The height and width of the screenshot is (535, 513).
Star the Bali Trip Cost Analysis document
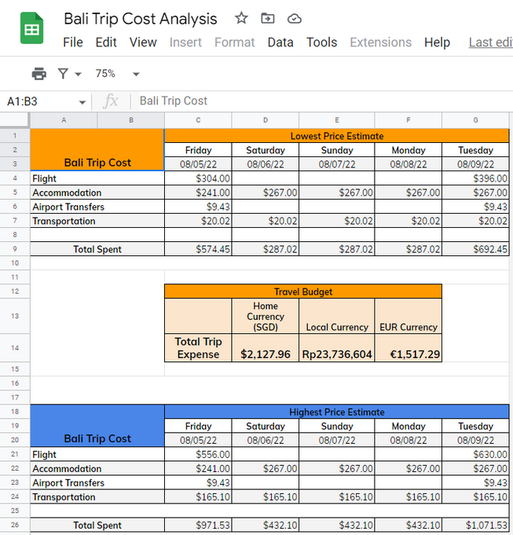[241, 18]
